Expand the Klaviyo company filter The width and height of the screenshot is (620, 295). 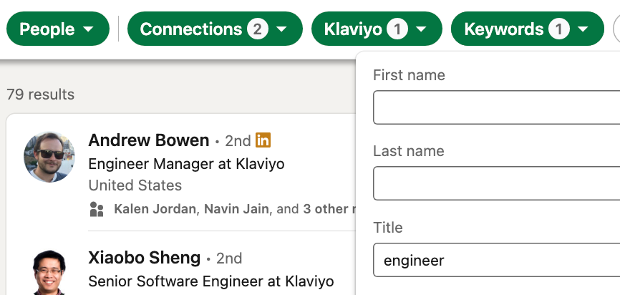[x=377, y=29]
